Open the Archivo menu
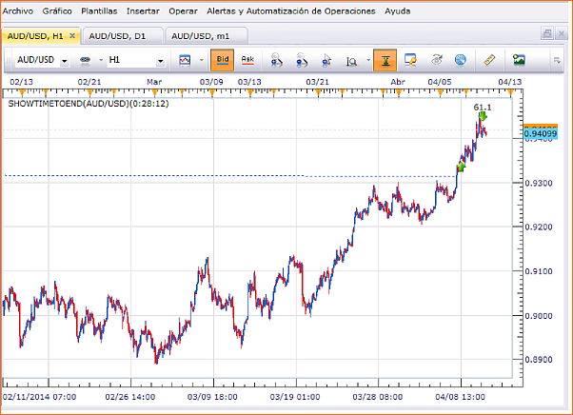The width and height of the screenshot is (573, 415). 17,11
